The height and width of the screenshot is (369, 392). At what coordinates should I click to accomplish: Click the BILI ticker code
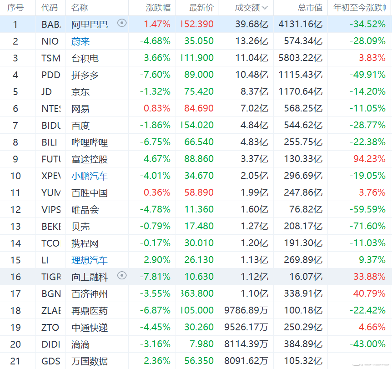pos(49,142)
